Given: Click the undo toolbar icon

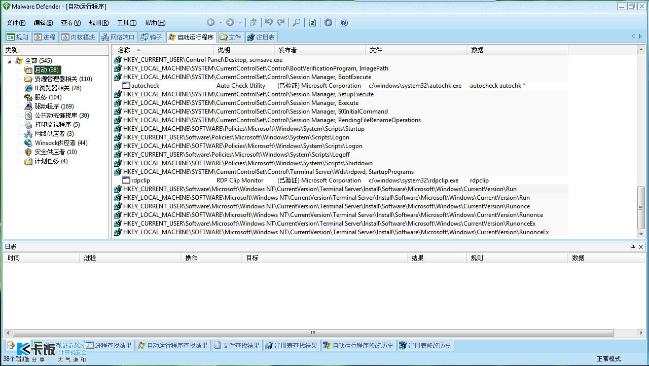Looking at the screenshot, I should (269, 22).
